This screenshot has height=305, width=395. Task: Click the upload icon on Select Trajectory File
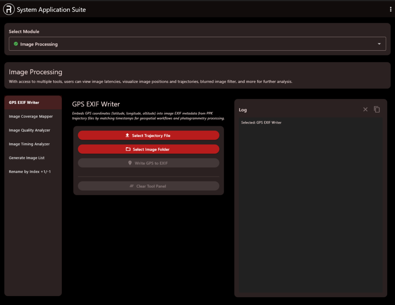[127, 136]
